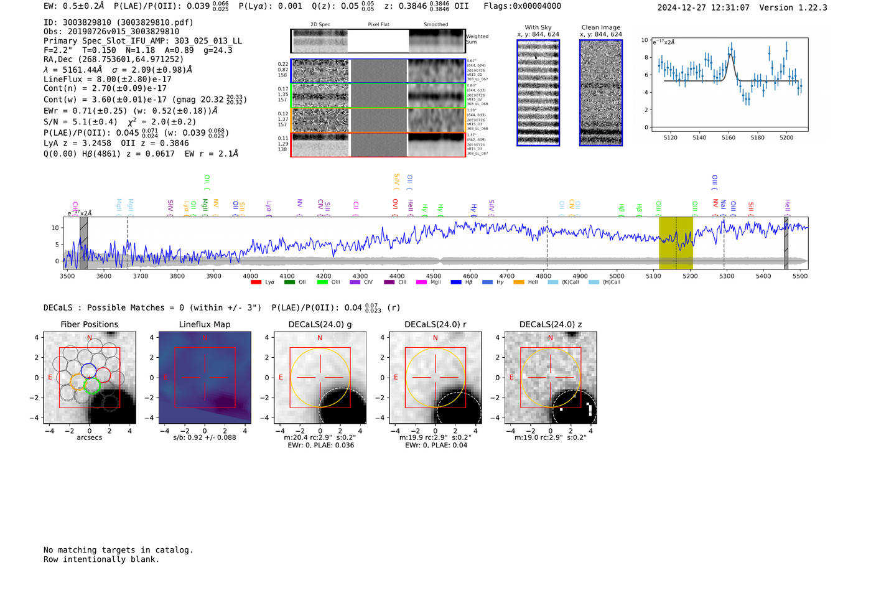Select the blue-bordered fiber 2D spectrum row

tap(378, 71)
